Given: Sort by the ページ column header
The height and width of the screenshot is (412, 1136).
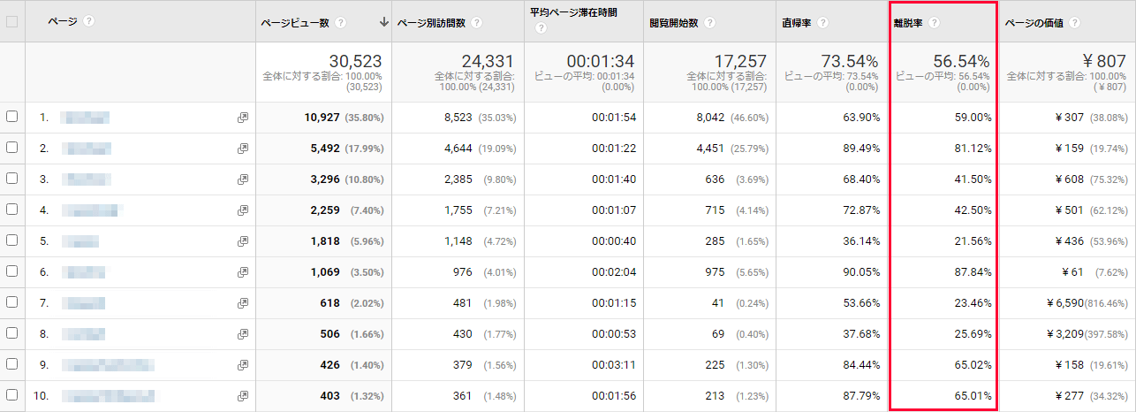Looking at the screenshot, I should click(x=63, y=21).
